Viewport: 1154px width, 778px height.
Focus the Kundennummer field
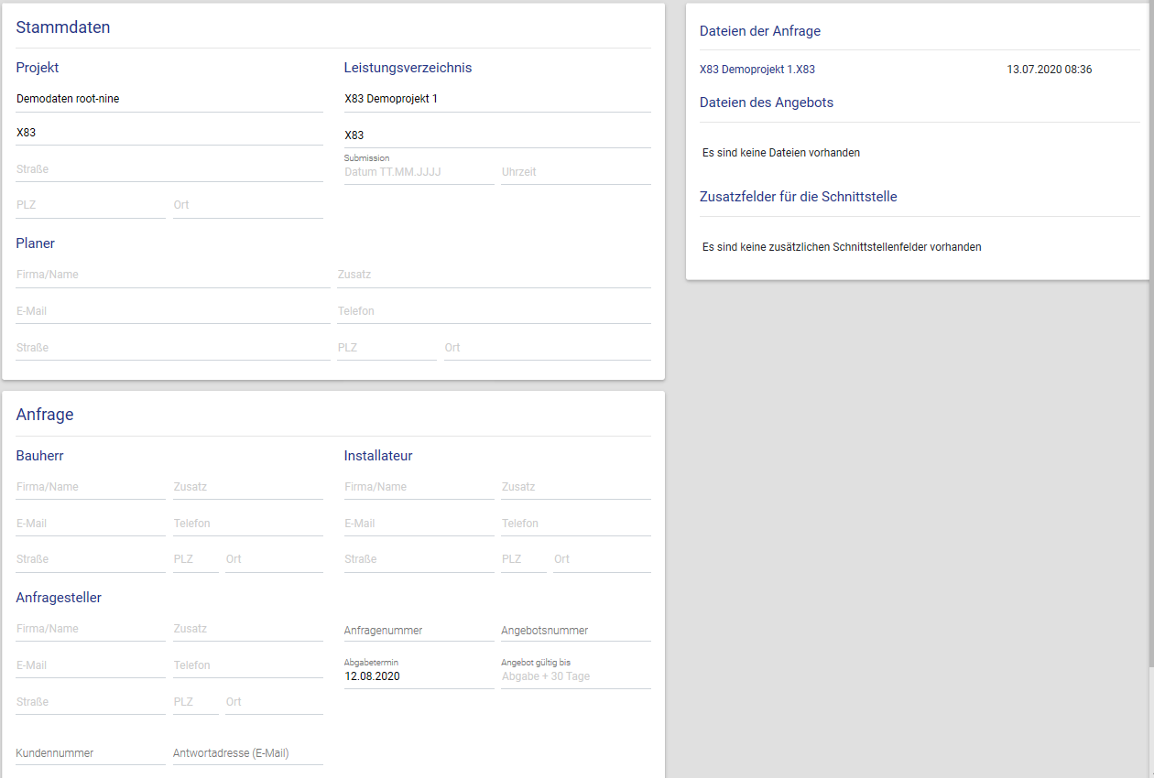tap(90, 753)
